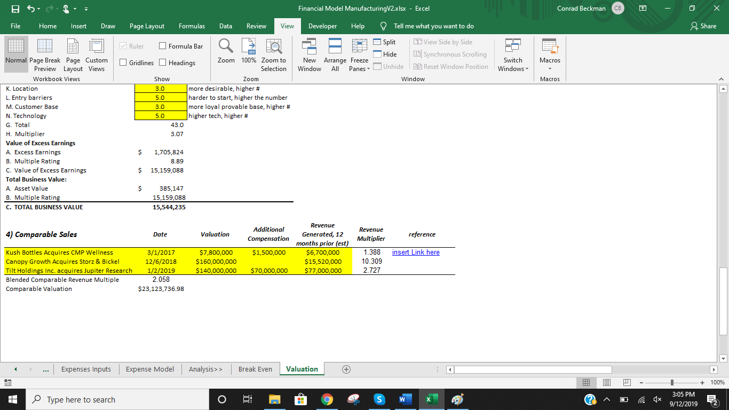729x410 pixels.
Task: Click the Save icon in the title bar
Action: (17, 9)
